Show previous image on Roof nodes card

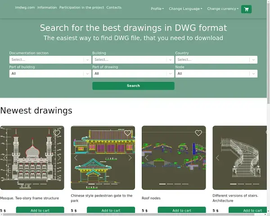point(147,158)
